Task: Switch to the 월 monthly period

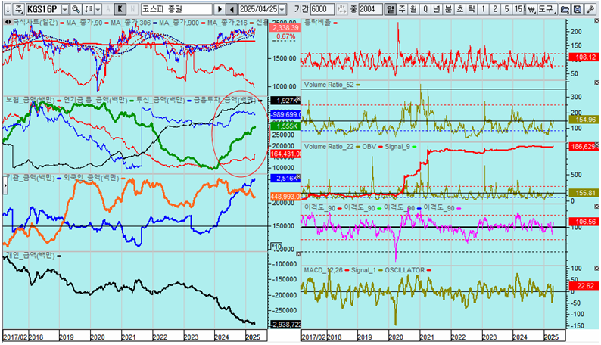Action: (413, 8)
